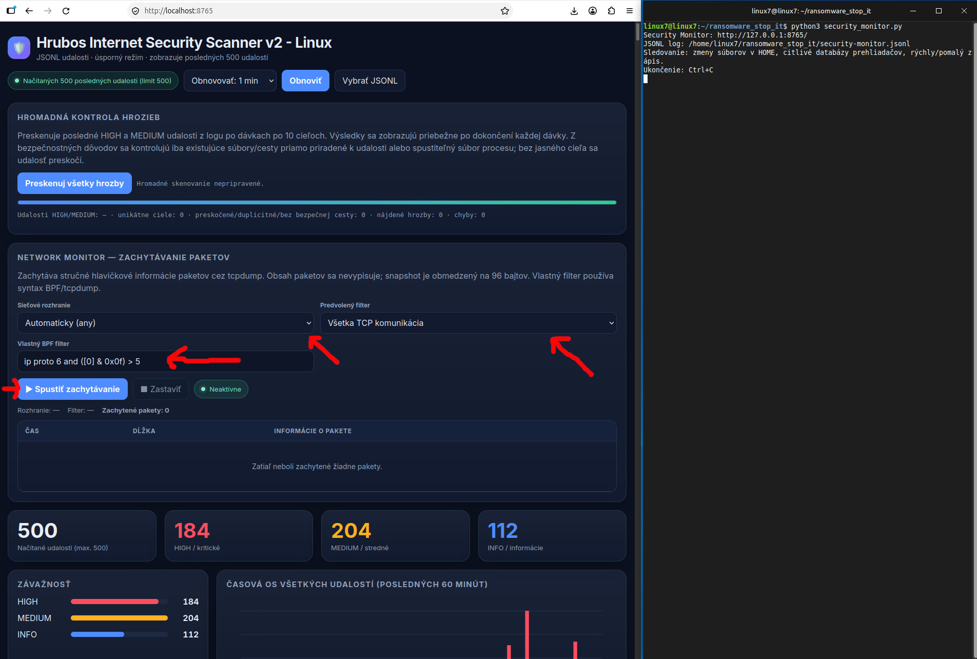Click the Spustiť zachytávanie button
The height and width of the screenshot is (659, 977).
click(x=72, y=389)
